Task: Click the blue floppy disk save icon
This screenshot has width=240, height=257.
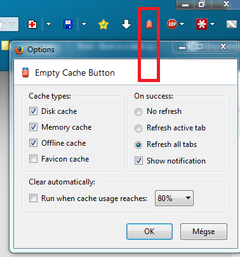Action: pyautogui.click(x=68, y=24)
